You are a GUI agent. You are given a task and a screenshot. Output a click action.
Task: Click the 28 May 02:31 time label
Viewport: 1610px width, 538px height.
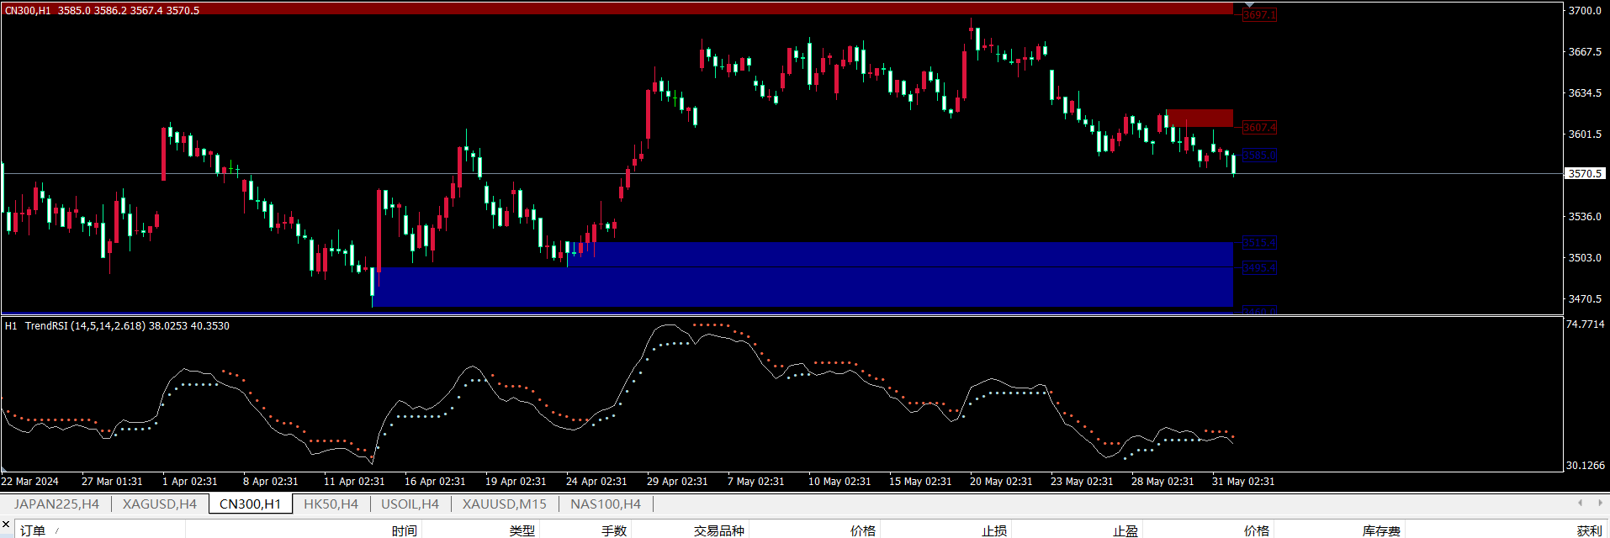[x=1162, y=482]
